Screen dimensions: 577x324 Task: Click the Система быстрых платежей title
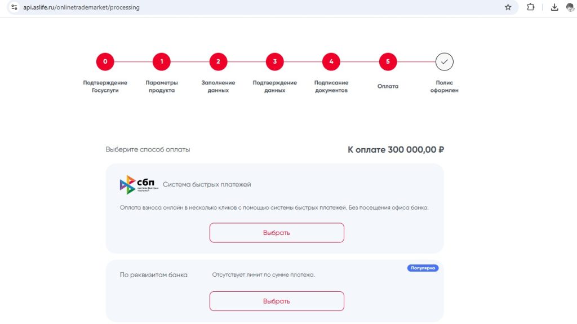tap(207, 184)
